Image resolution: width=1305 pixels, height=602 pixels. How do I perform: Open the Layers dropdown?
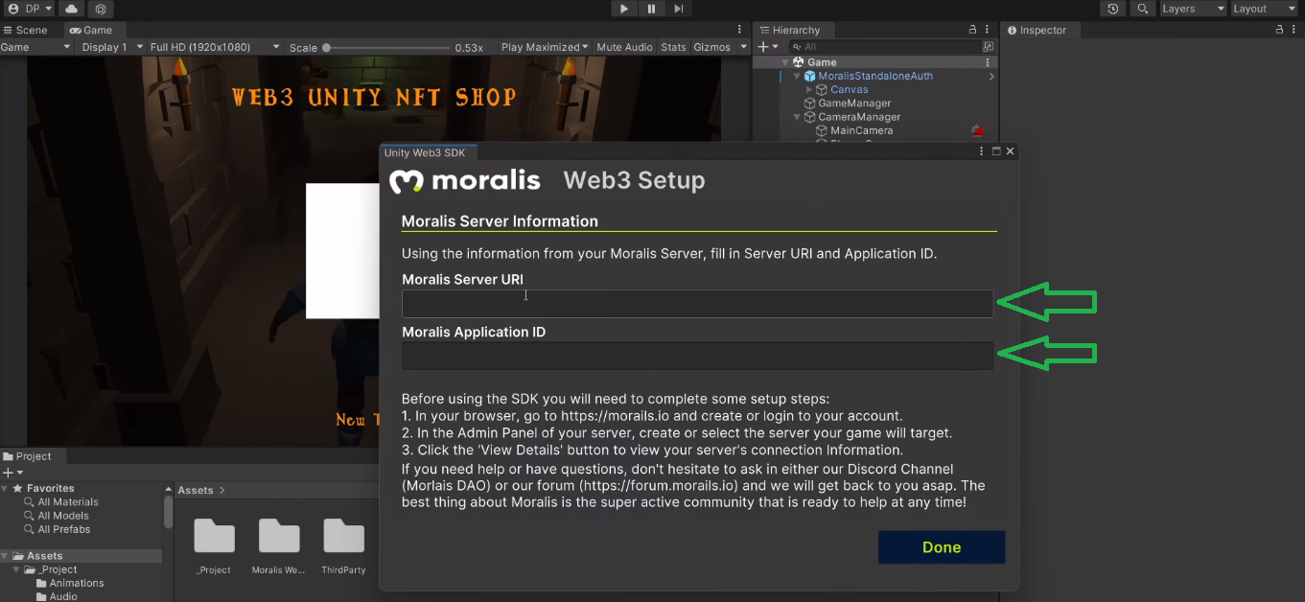1193,9
